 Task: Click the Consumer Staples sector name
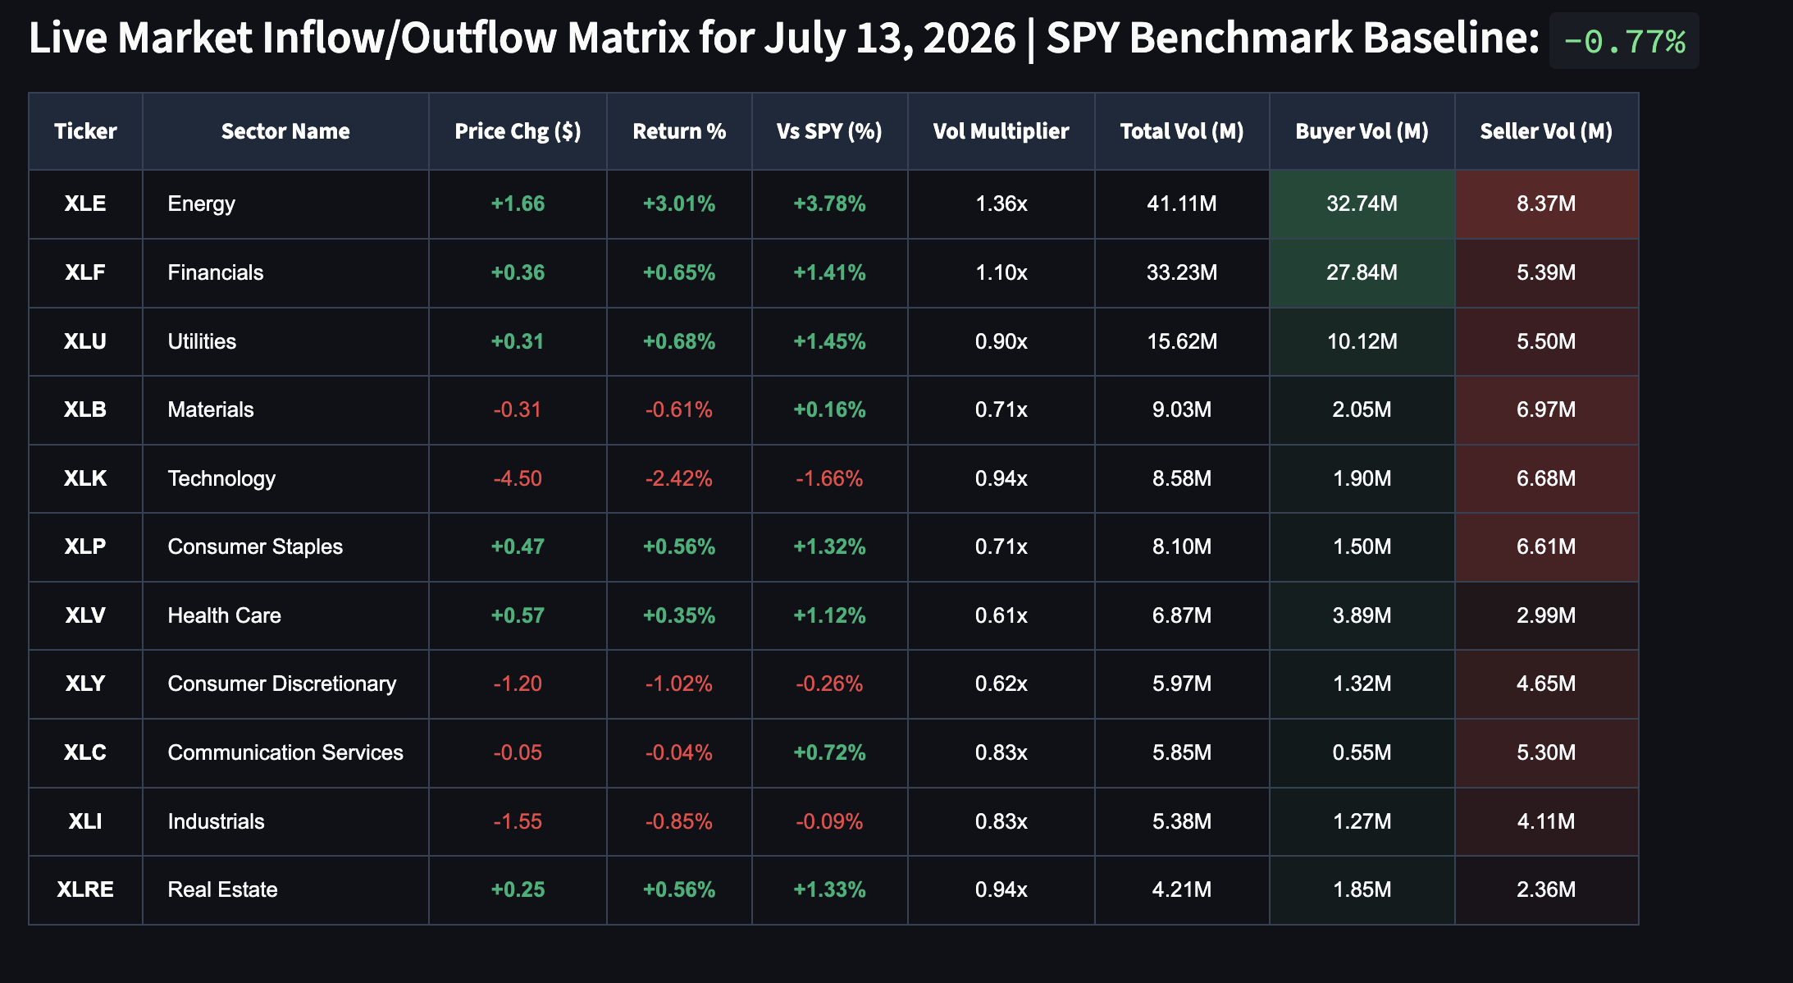click(x=255, y=546)
